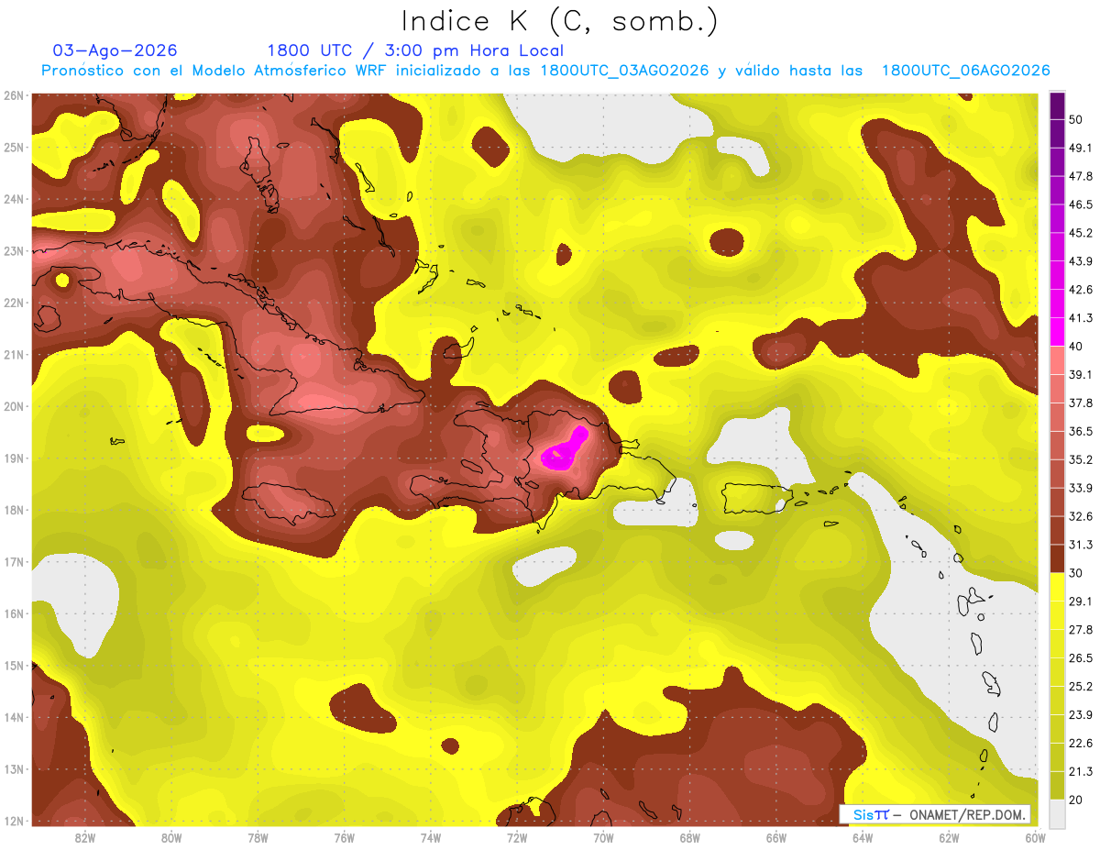Click the '42.6' colorbar label

(x=1081, y=290)
